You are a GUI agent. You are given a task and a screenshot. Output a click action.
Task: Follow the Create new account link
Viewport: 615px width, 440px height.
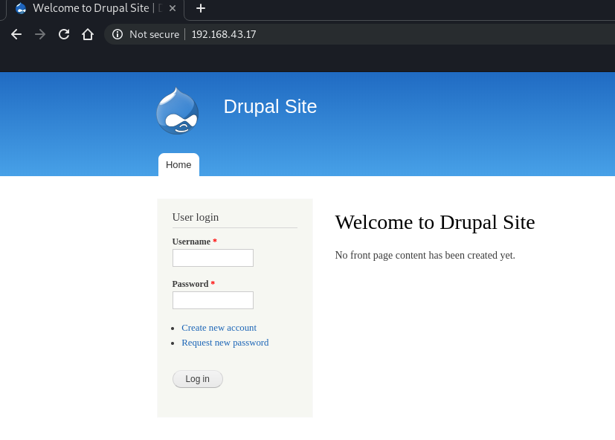(x=219, y=328)
